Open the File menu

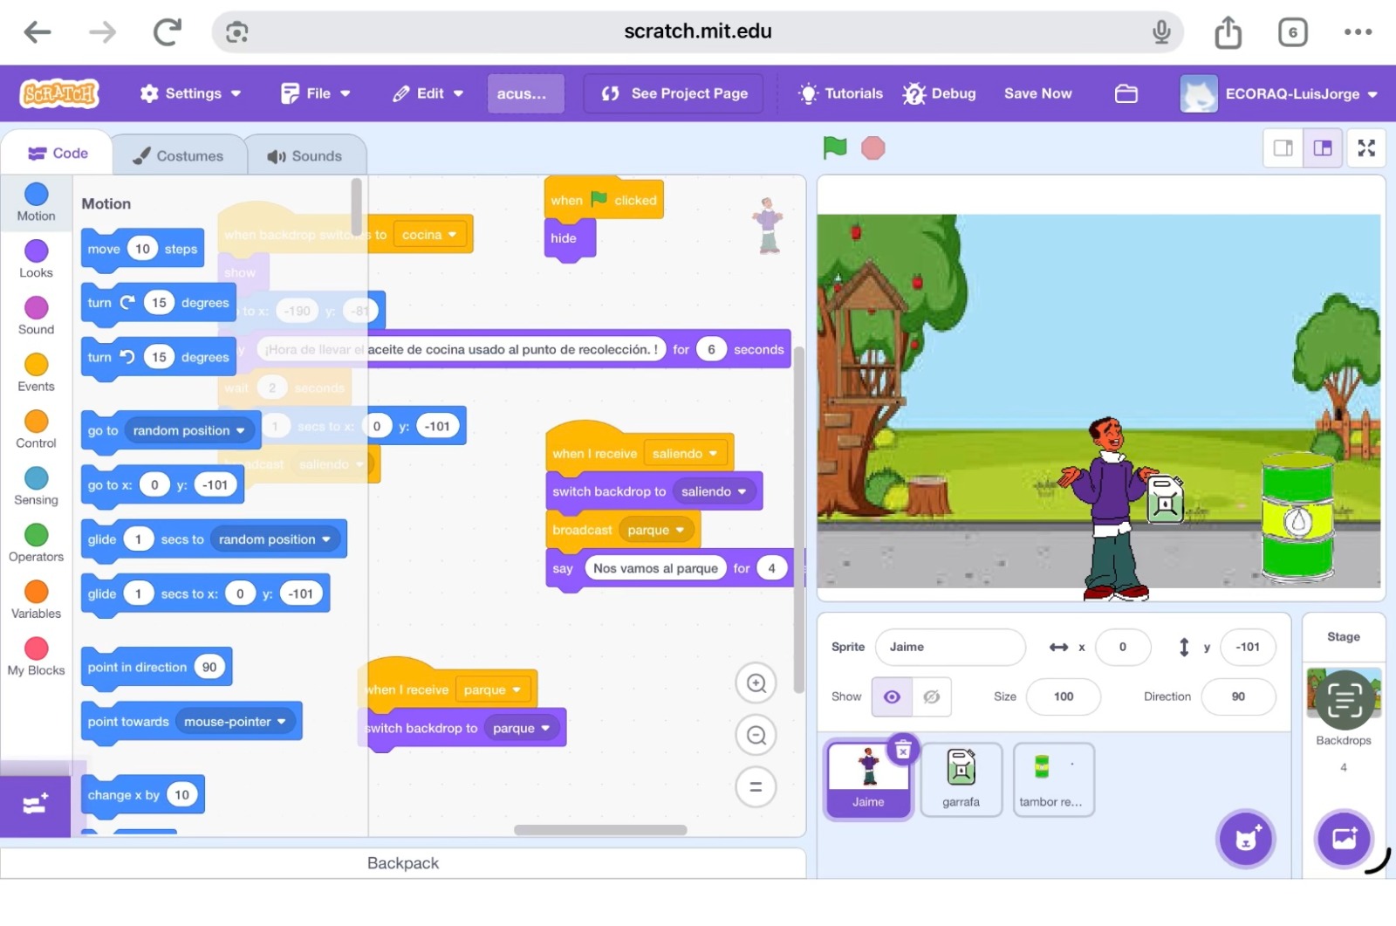coord(315,93)
